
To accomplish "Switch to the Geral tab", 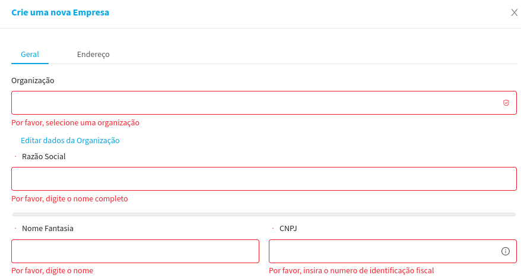I will click(x=30, y=54).
